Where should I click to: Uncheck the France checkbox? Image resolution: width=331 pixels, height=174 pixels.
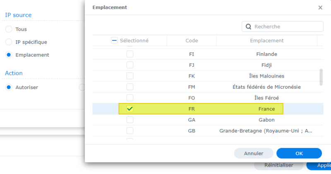click(x=130, y=109)
